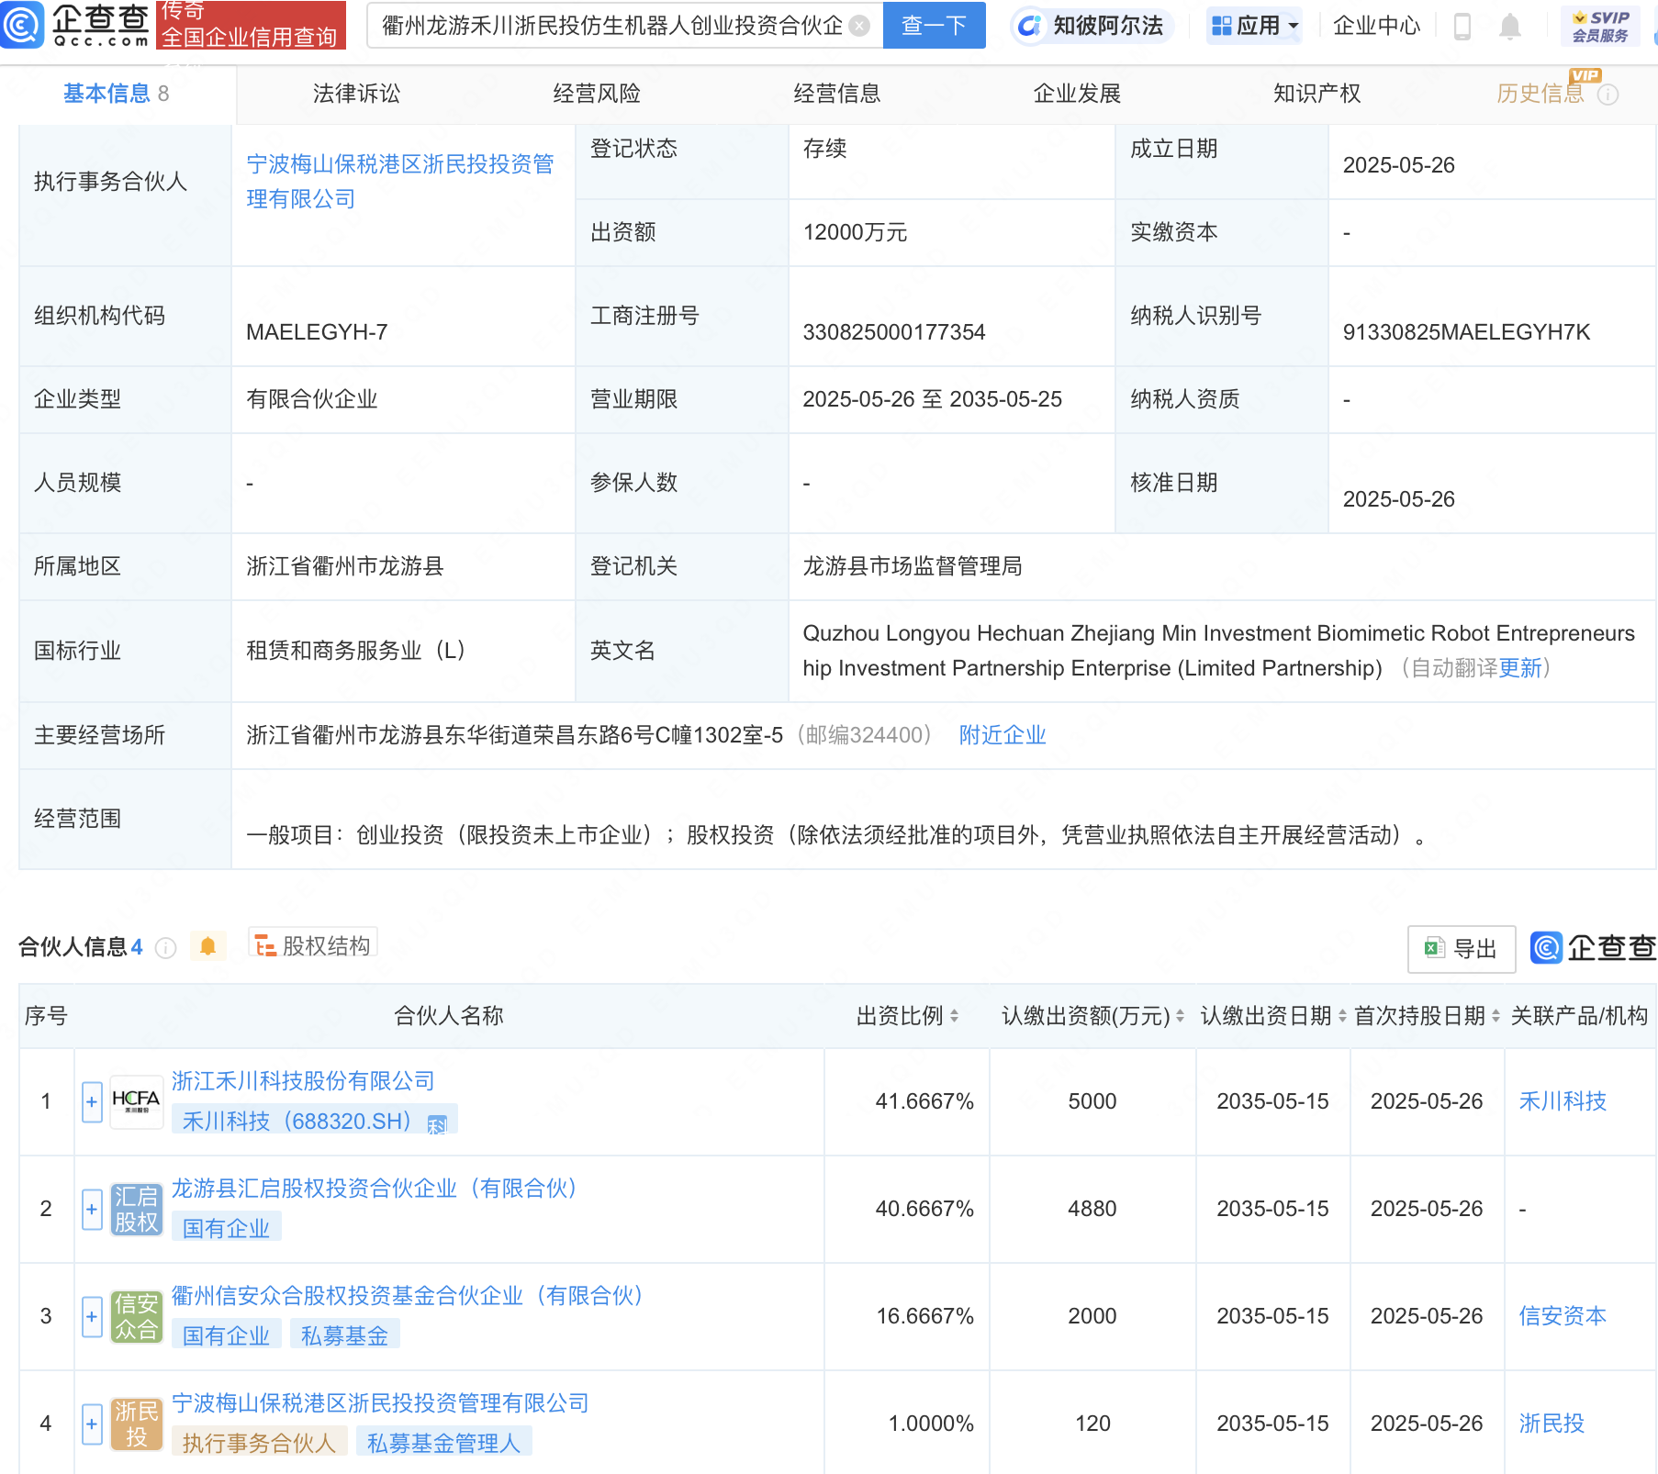Viewport: 1658px width, 1474px height.
Task: Click taxpayer ID 91330825MAELEGYH7K
Action: coord(1466,332)
